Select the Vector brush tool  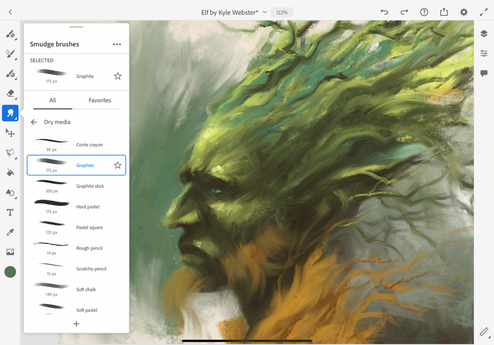click(x=10, y=74)
